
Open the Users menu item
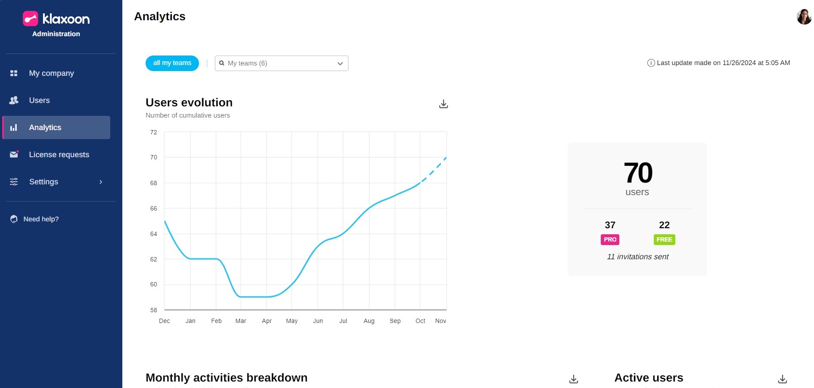[39, 100]
